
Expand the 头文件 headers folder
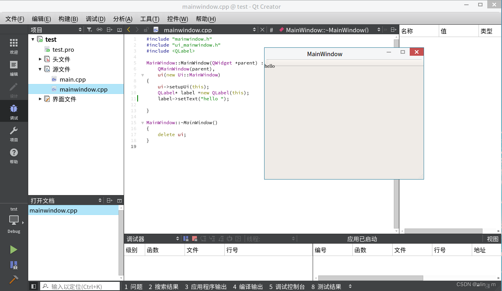[40, 59]
